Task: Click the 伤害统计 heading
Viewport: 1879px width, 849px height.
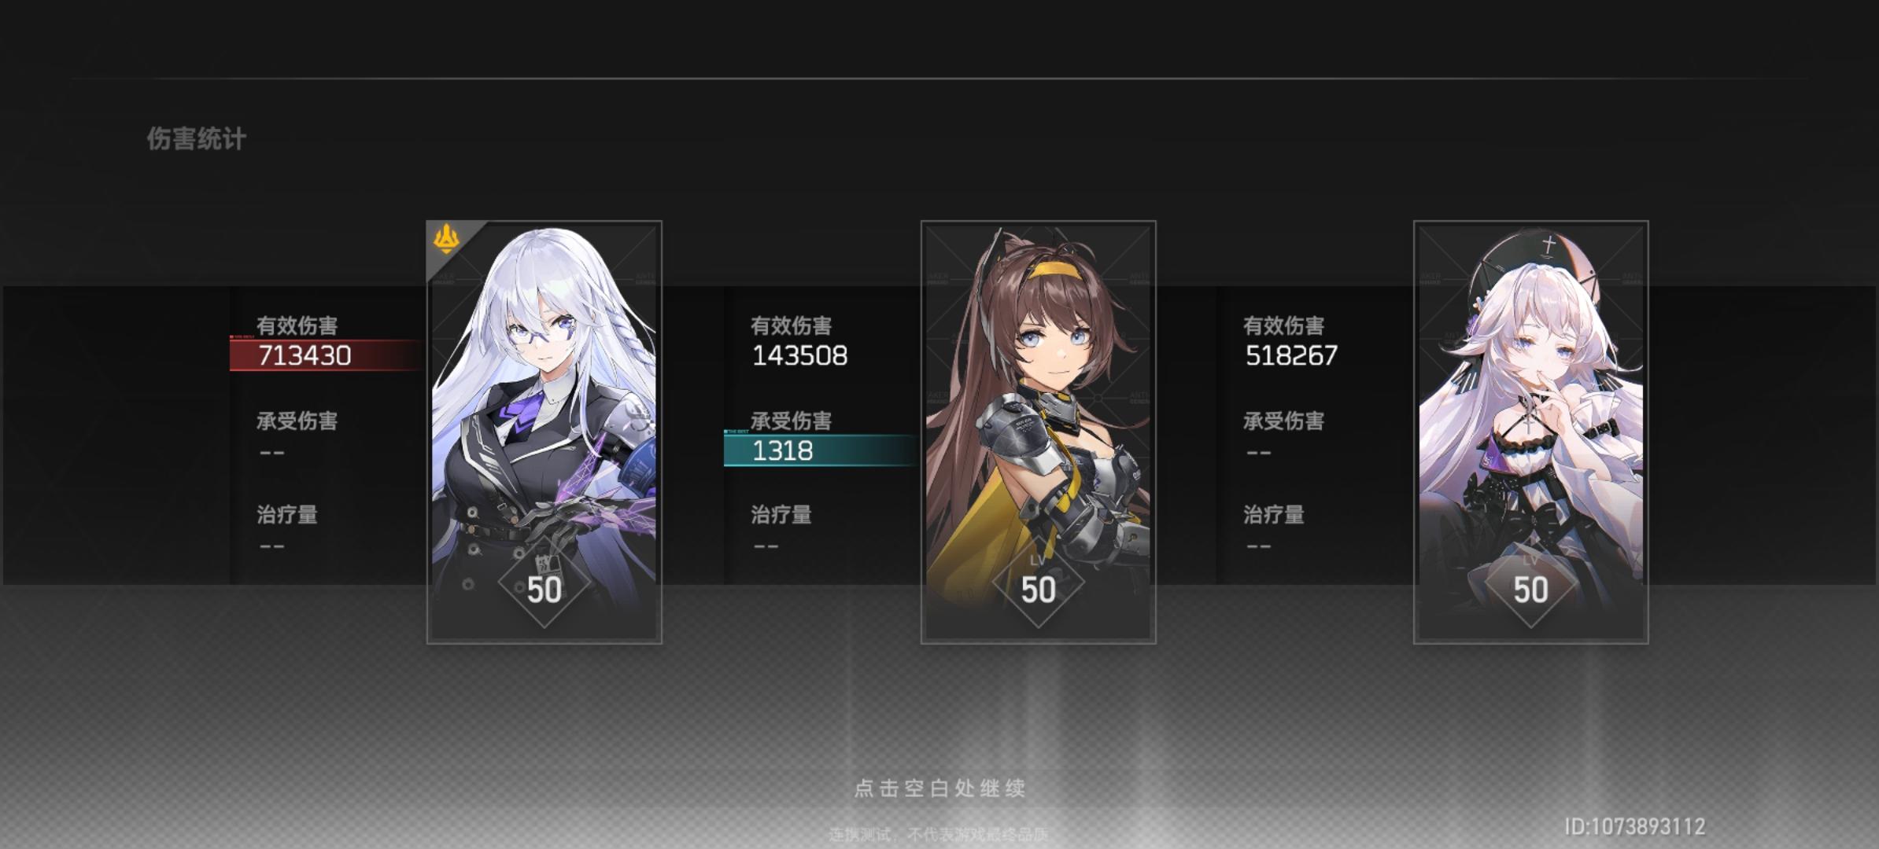Action: 197,139
